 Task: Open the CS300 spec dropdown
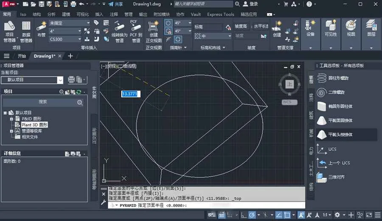65,39
